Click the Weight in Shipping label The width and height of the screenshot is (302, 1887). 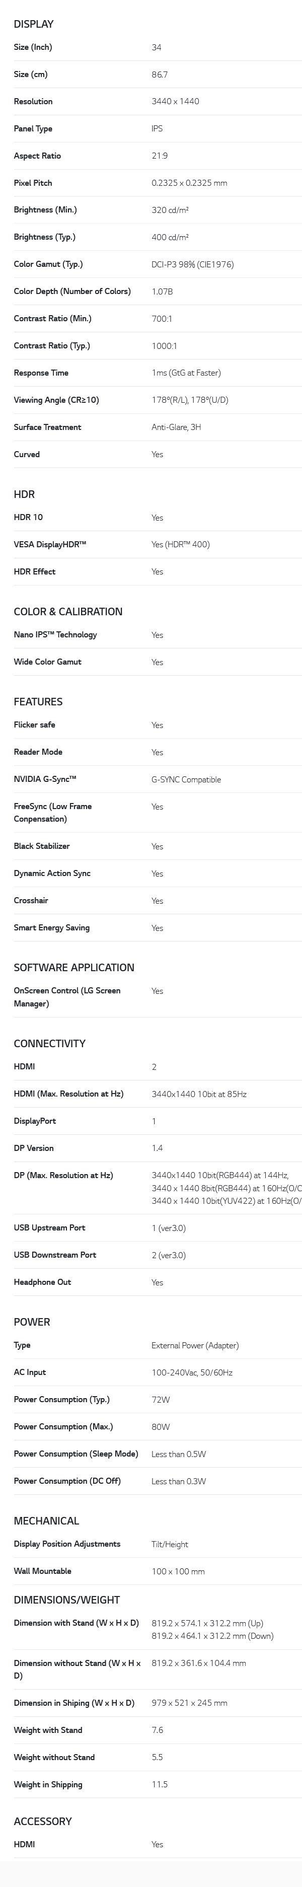[48, 1784]
